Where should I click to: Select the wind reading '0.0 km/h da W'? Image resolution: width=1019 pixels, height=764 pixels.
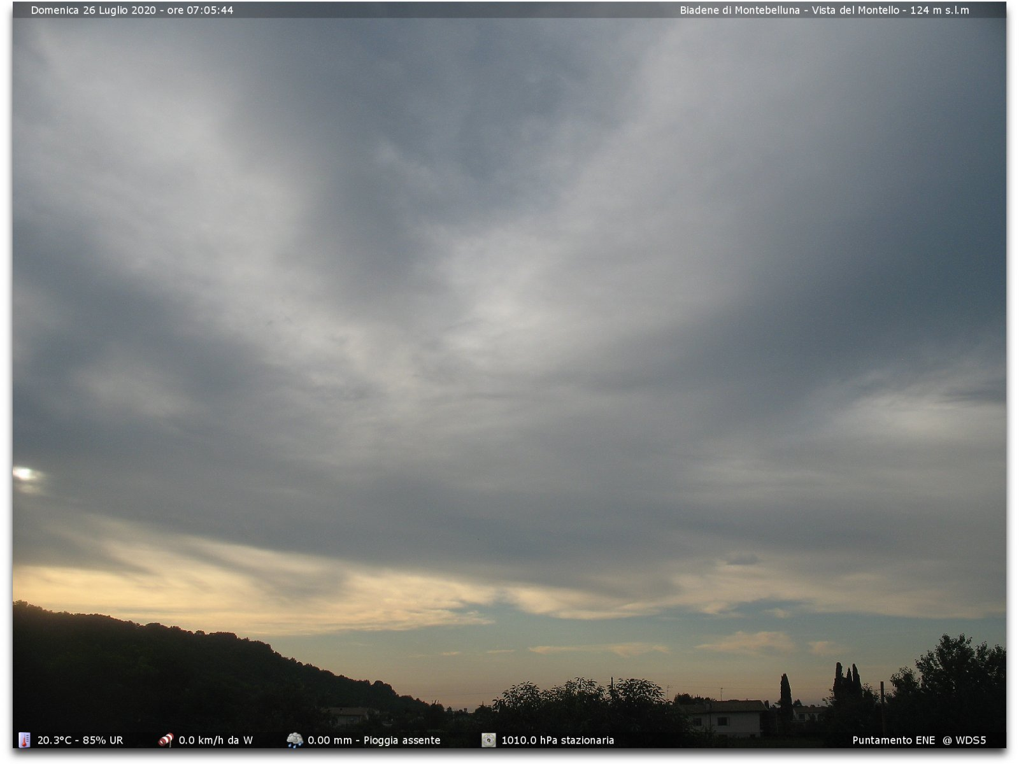tap(215, 740)
